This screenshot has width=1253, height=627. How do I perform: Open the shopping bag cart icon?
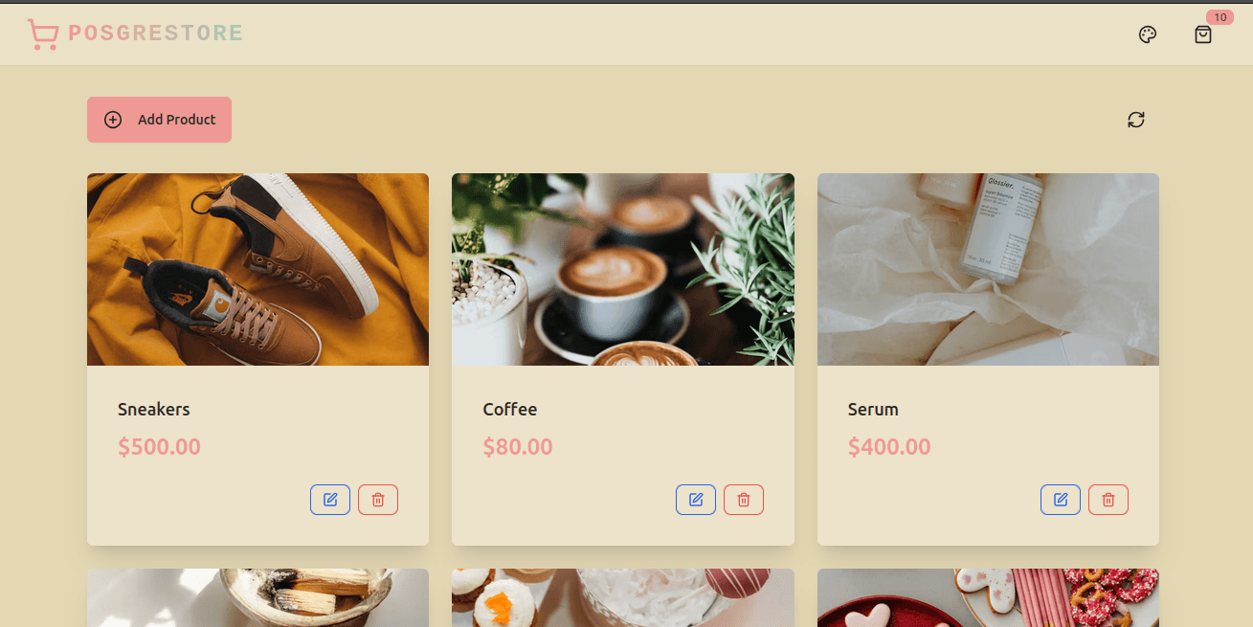click(1203, 34)
